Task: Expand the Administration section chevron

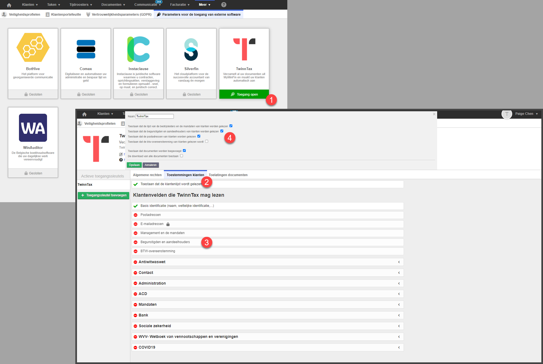Action: coord(399,284)
